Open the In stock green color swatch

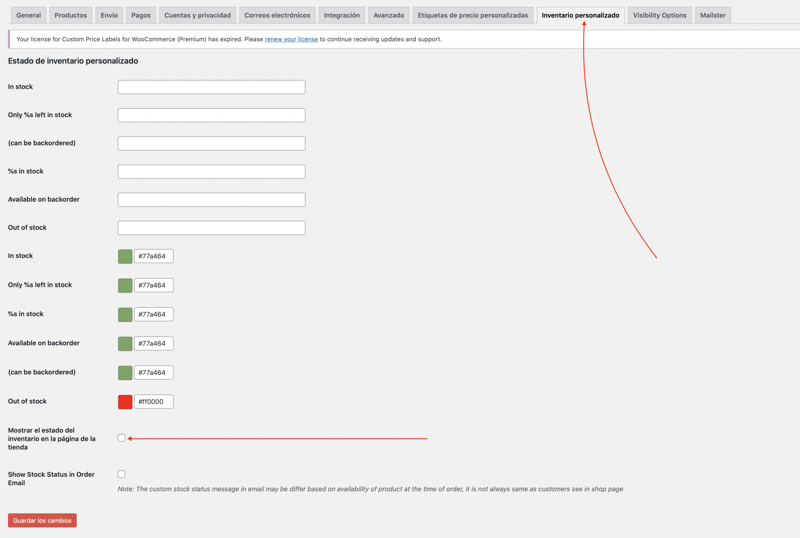pos(125,257)
